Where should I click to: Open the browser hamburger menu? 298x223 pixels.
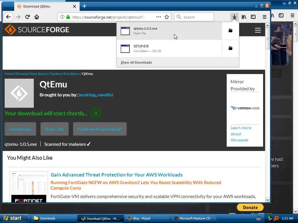(264, 17)
